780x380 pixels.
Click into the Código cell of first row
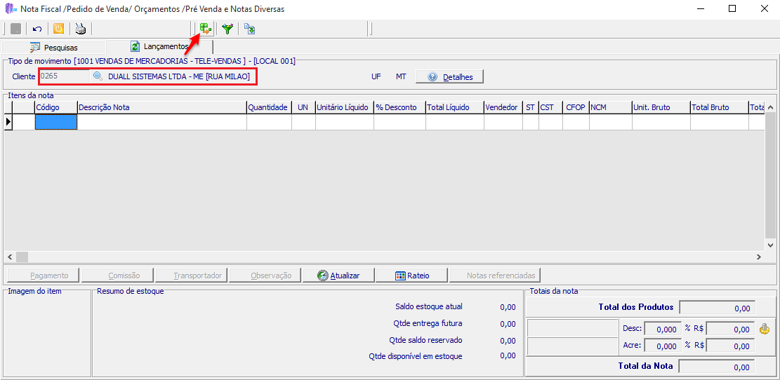56,122
